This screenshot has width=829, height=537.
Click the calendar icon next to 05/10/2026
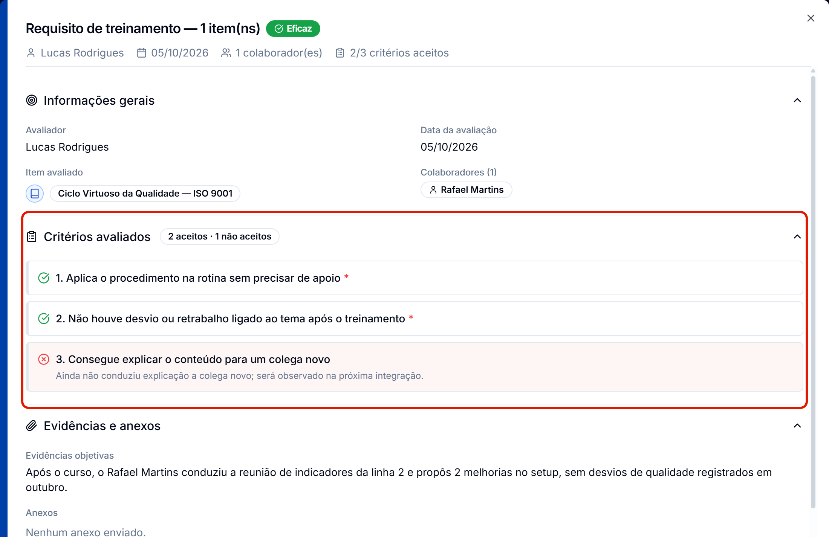click(142, 53)
